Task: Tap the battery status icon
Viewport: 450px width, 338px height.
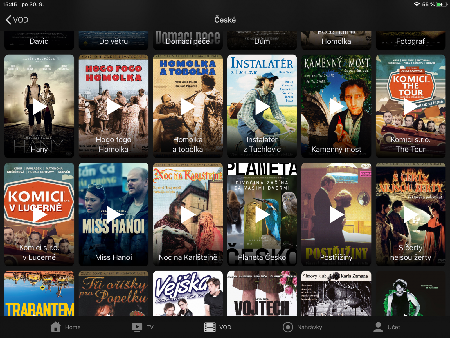Action: point(442,5)
